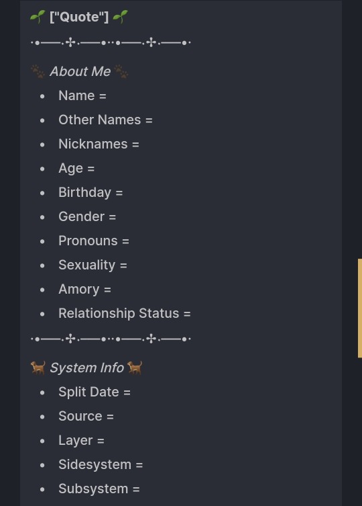The width and height of the screenshot is (362, 506).
Task: Place cursor after Source =
Action: [x=115, y=416]
